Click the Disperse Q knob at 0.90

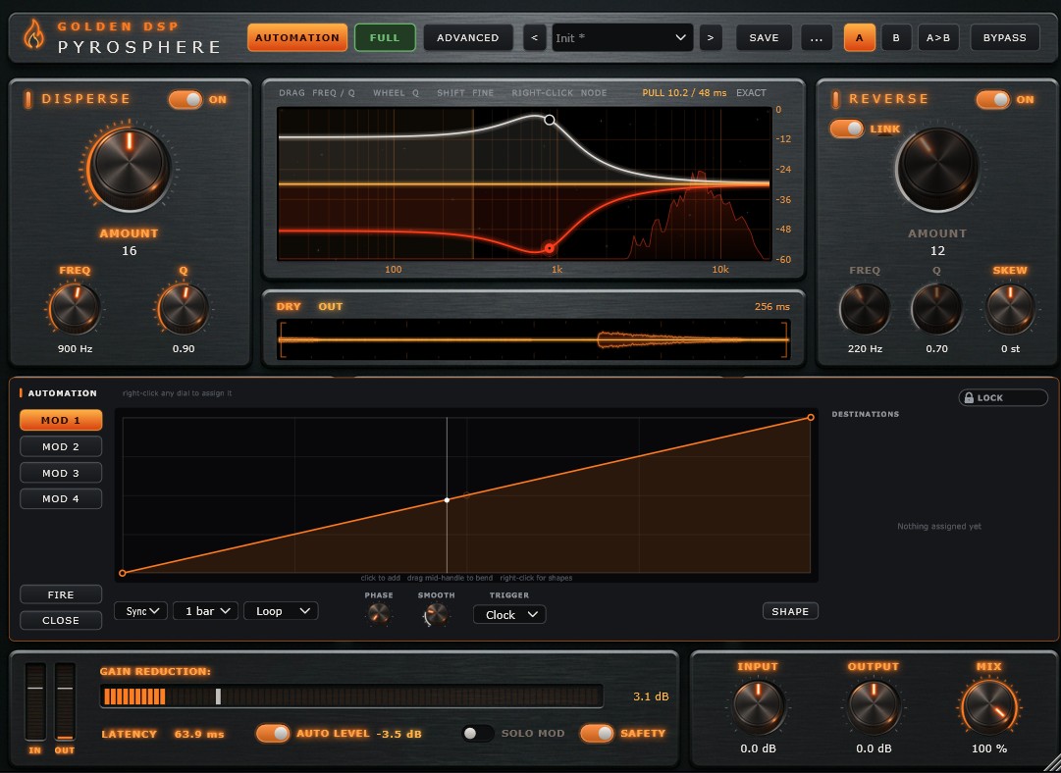pos(184,309)
